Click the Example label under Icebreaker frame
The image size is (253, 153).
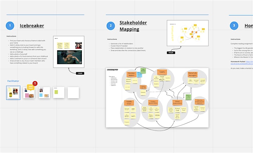(80, 74)
